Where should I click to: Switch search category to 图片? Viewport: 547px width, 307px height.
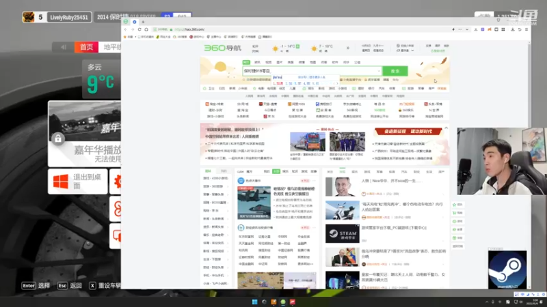(x=280, y=62)
